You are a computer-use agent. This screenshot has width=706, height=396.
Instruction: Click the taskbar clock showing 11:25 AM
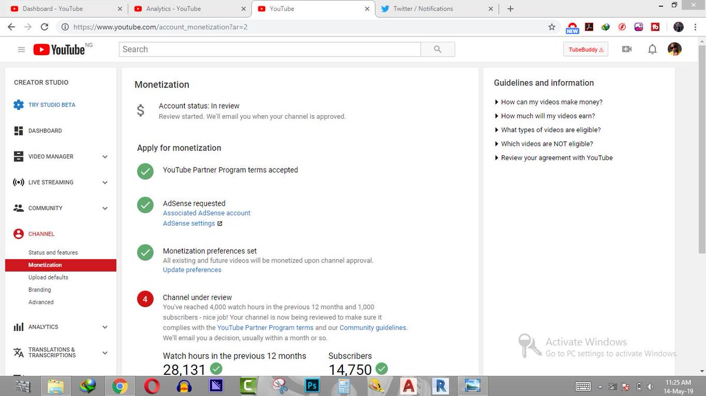678,386
